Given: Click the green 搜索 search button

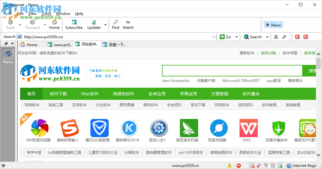Looking at the screenshot, I should click(309, 71).
